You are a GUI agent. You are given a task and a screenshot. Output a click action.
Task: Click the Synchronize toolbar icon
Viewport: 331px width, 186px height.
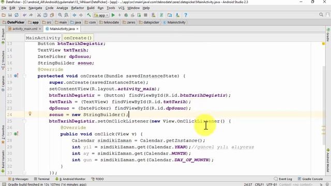coord(16,15)
